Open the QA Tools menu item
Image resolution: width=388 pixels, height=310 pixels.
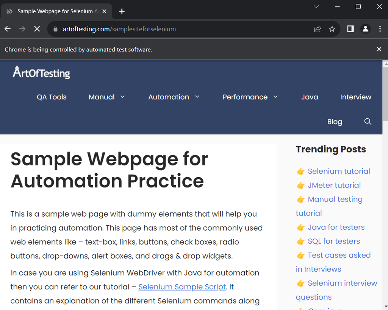pyautogui.click(x=52, y=97)
